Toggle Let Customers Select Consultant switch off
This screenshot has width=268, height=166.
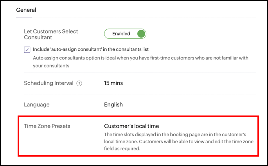click(x=125, y=34)
